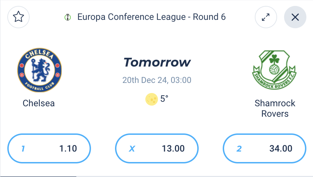The image size is (313, 177).
Task: Click the Shamrock Rovers club crest
Action: tap(274, 70)
